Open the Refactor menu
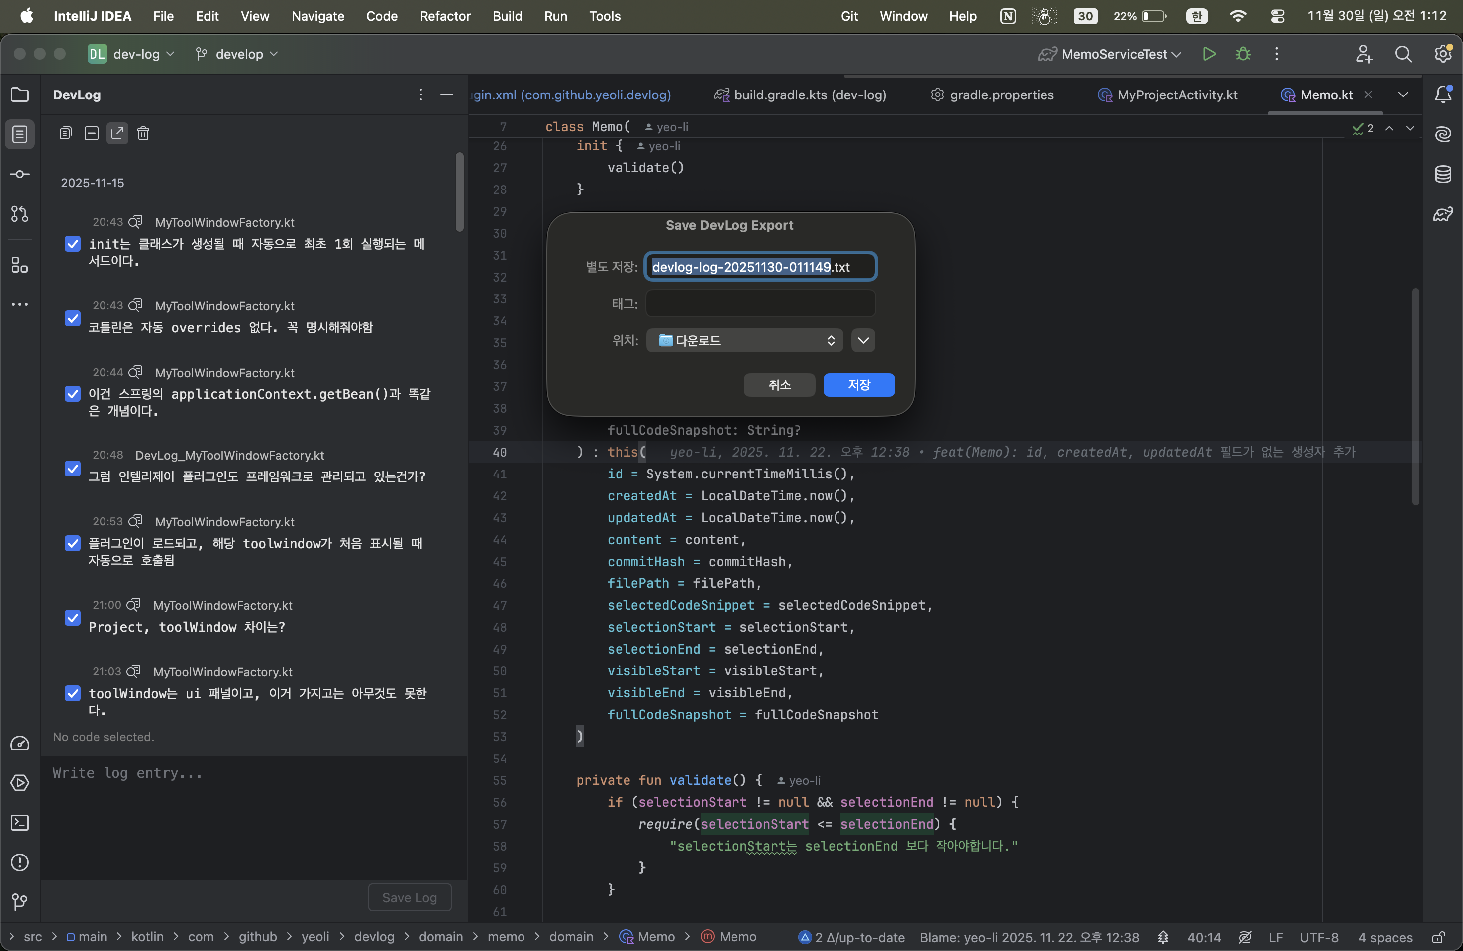 pyautogui.click(x=444, y=16)
